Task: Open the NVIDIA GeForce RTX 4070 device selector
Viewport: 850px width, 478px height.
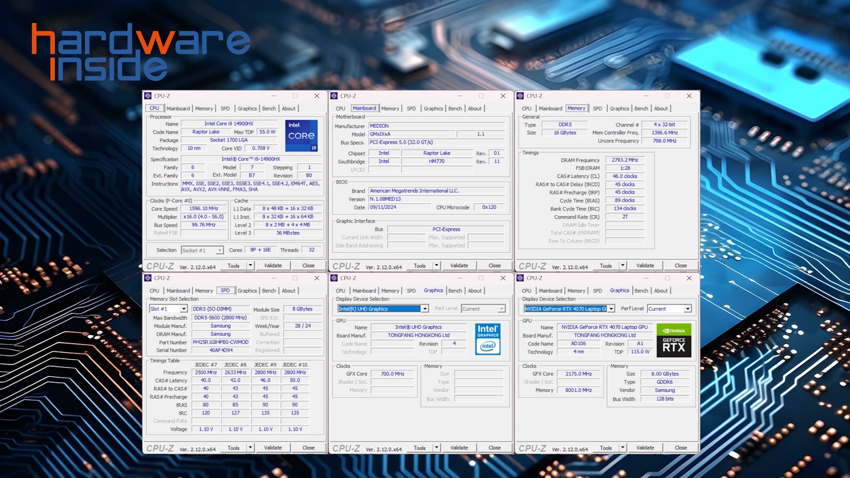Action: click(x=611, y=309)
